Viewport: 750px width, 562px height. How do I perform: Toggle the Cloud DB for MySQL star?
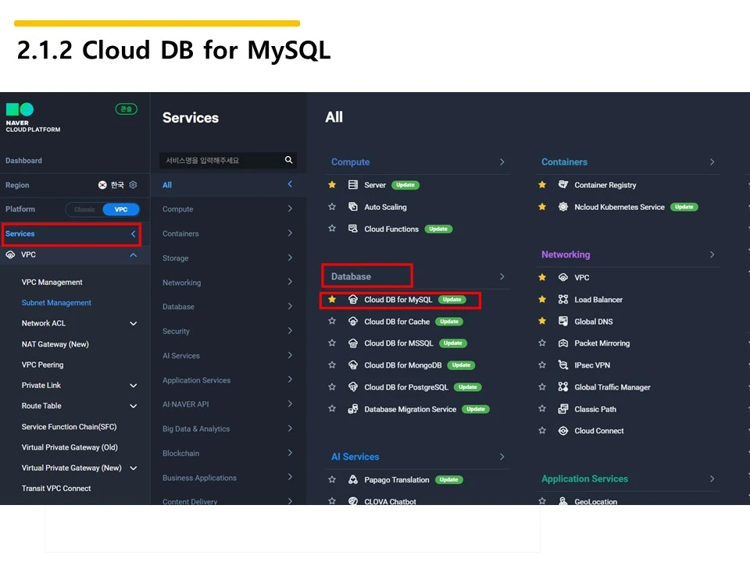tap(332, 299)
